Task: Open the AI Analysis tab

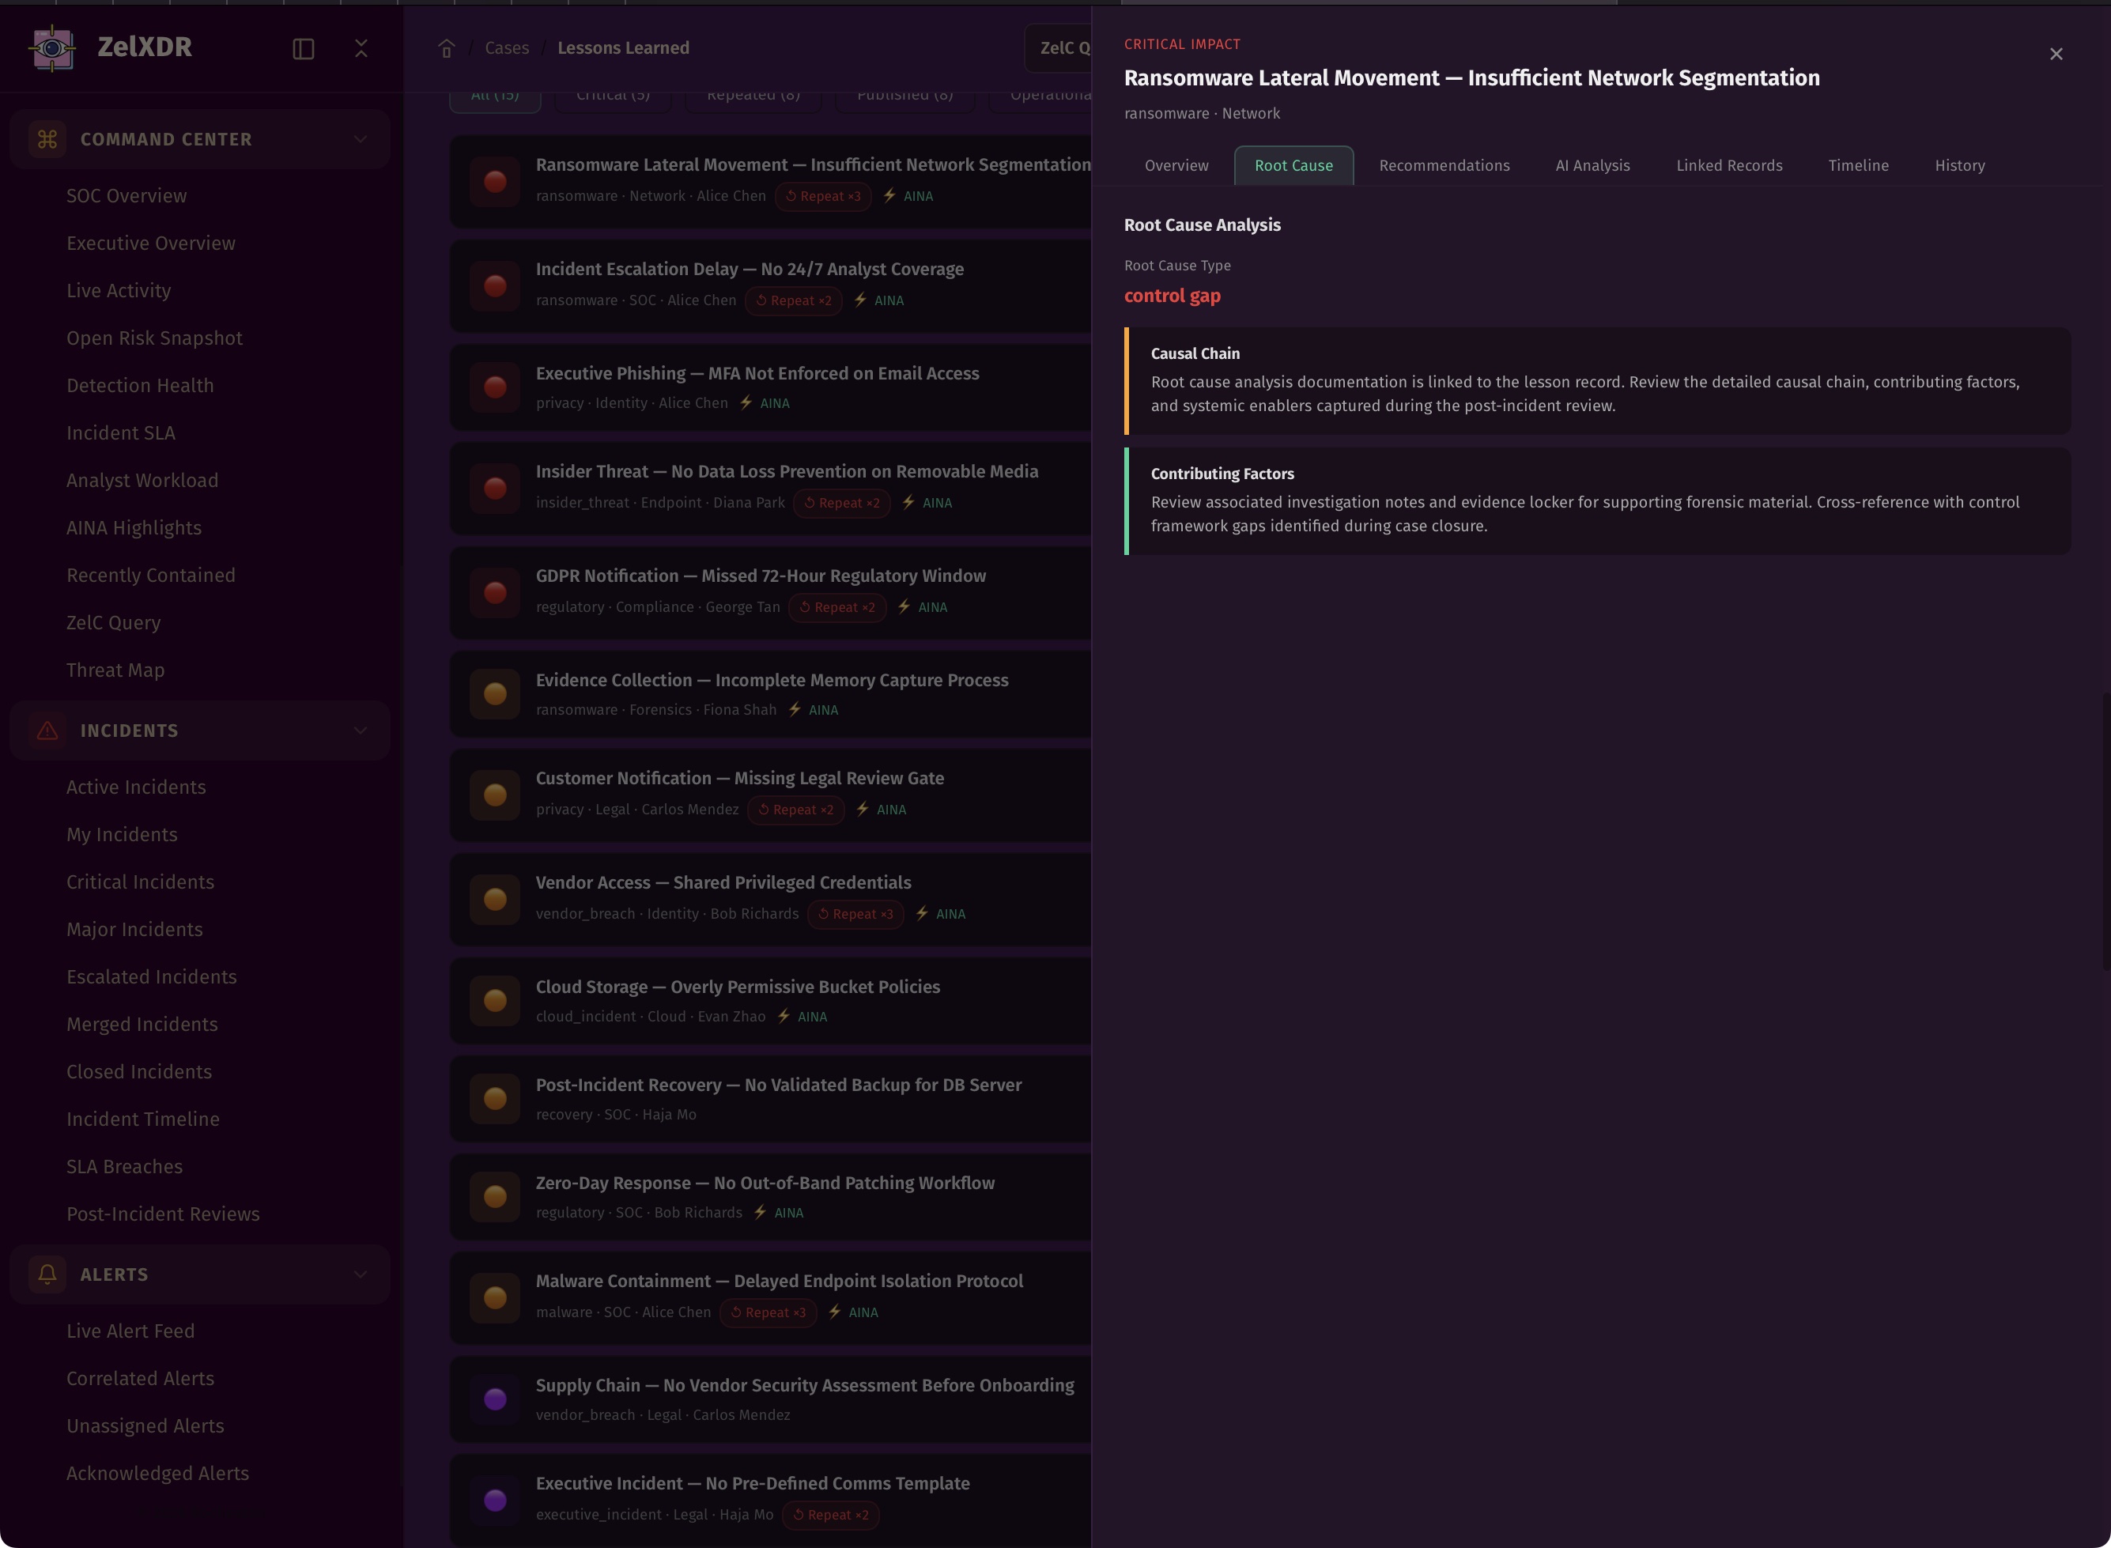Action: click(1592, 166)
